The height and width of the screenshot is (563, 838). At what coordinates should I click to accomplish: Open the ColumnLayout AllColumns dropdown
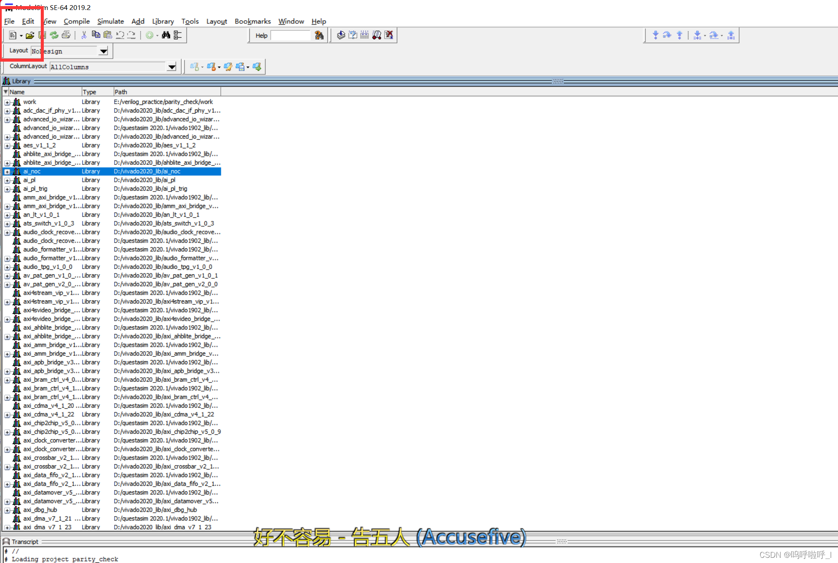pos(172,67)
